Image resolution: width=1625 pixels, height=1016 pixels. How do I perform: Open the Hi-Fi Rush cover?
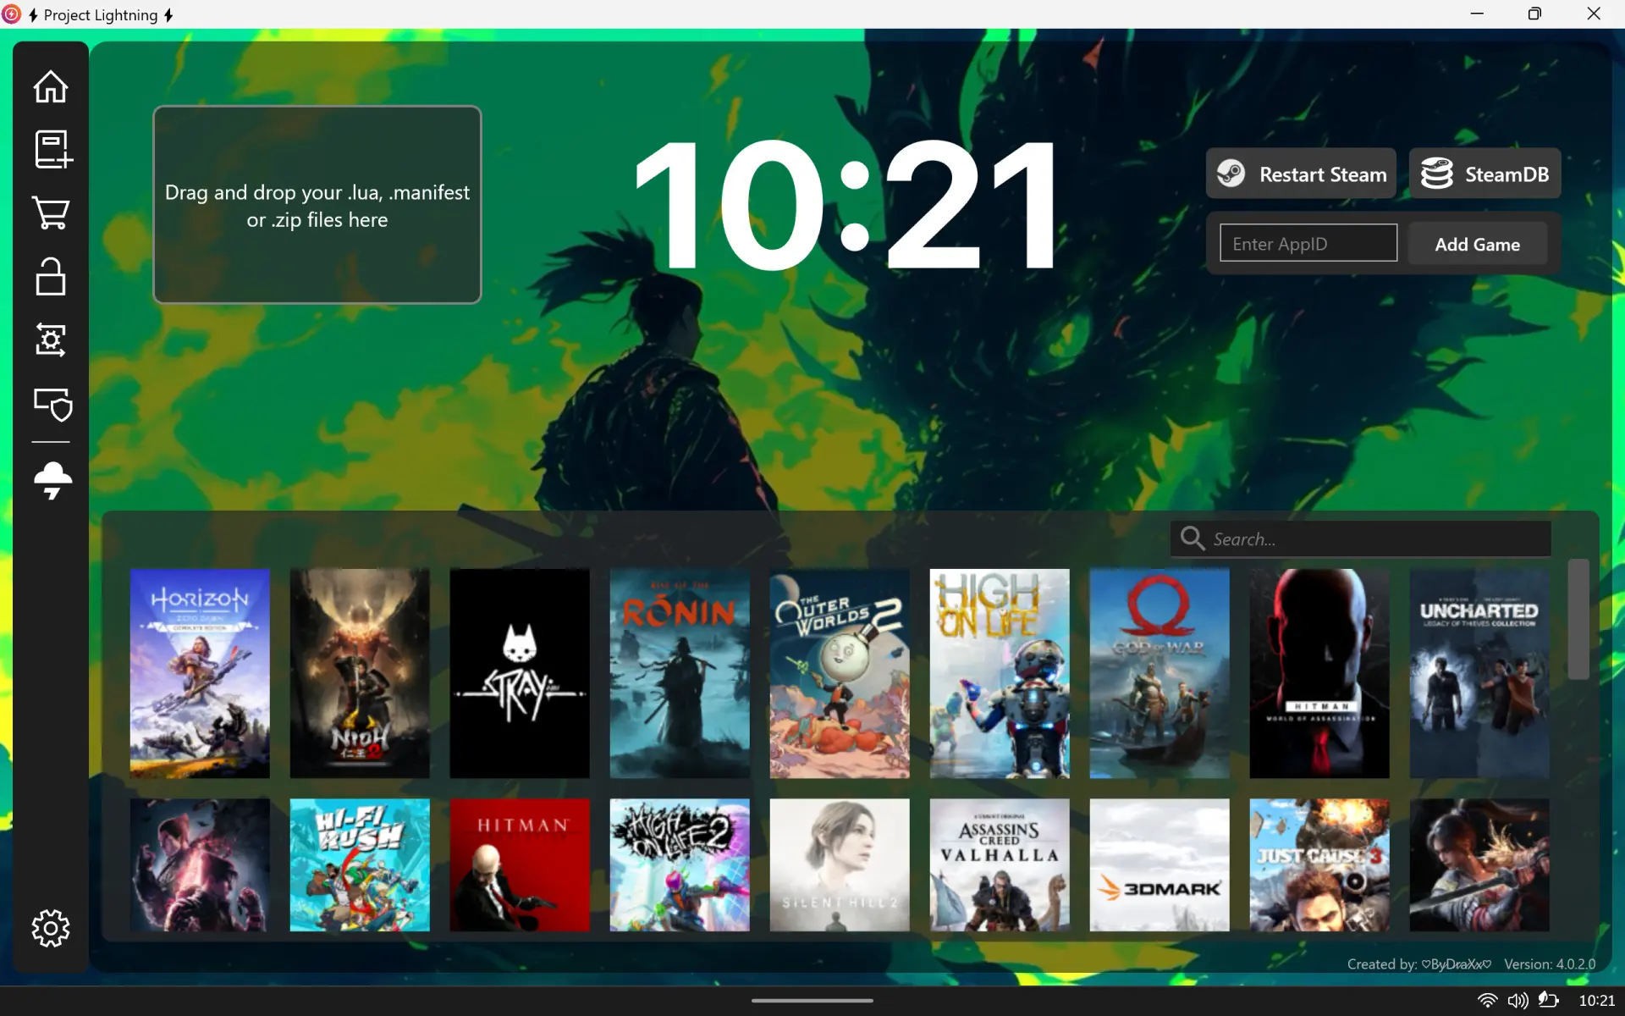click(x=360, y=864)
